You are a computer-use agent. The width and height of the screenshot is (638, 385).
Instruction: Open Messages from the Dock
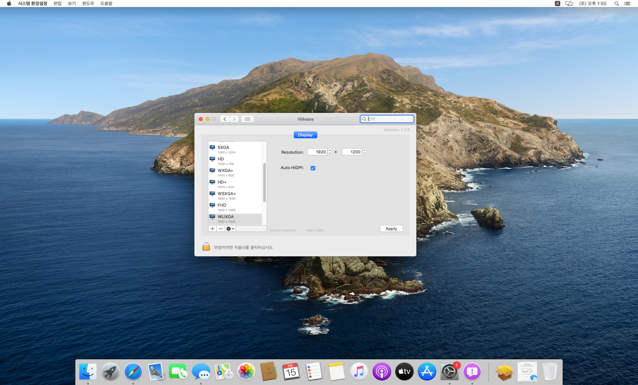(201, 372)
